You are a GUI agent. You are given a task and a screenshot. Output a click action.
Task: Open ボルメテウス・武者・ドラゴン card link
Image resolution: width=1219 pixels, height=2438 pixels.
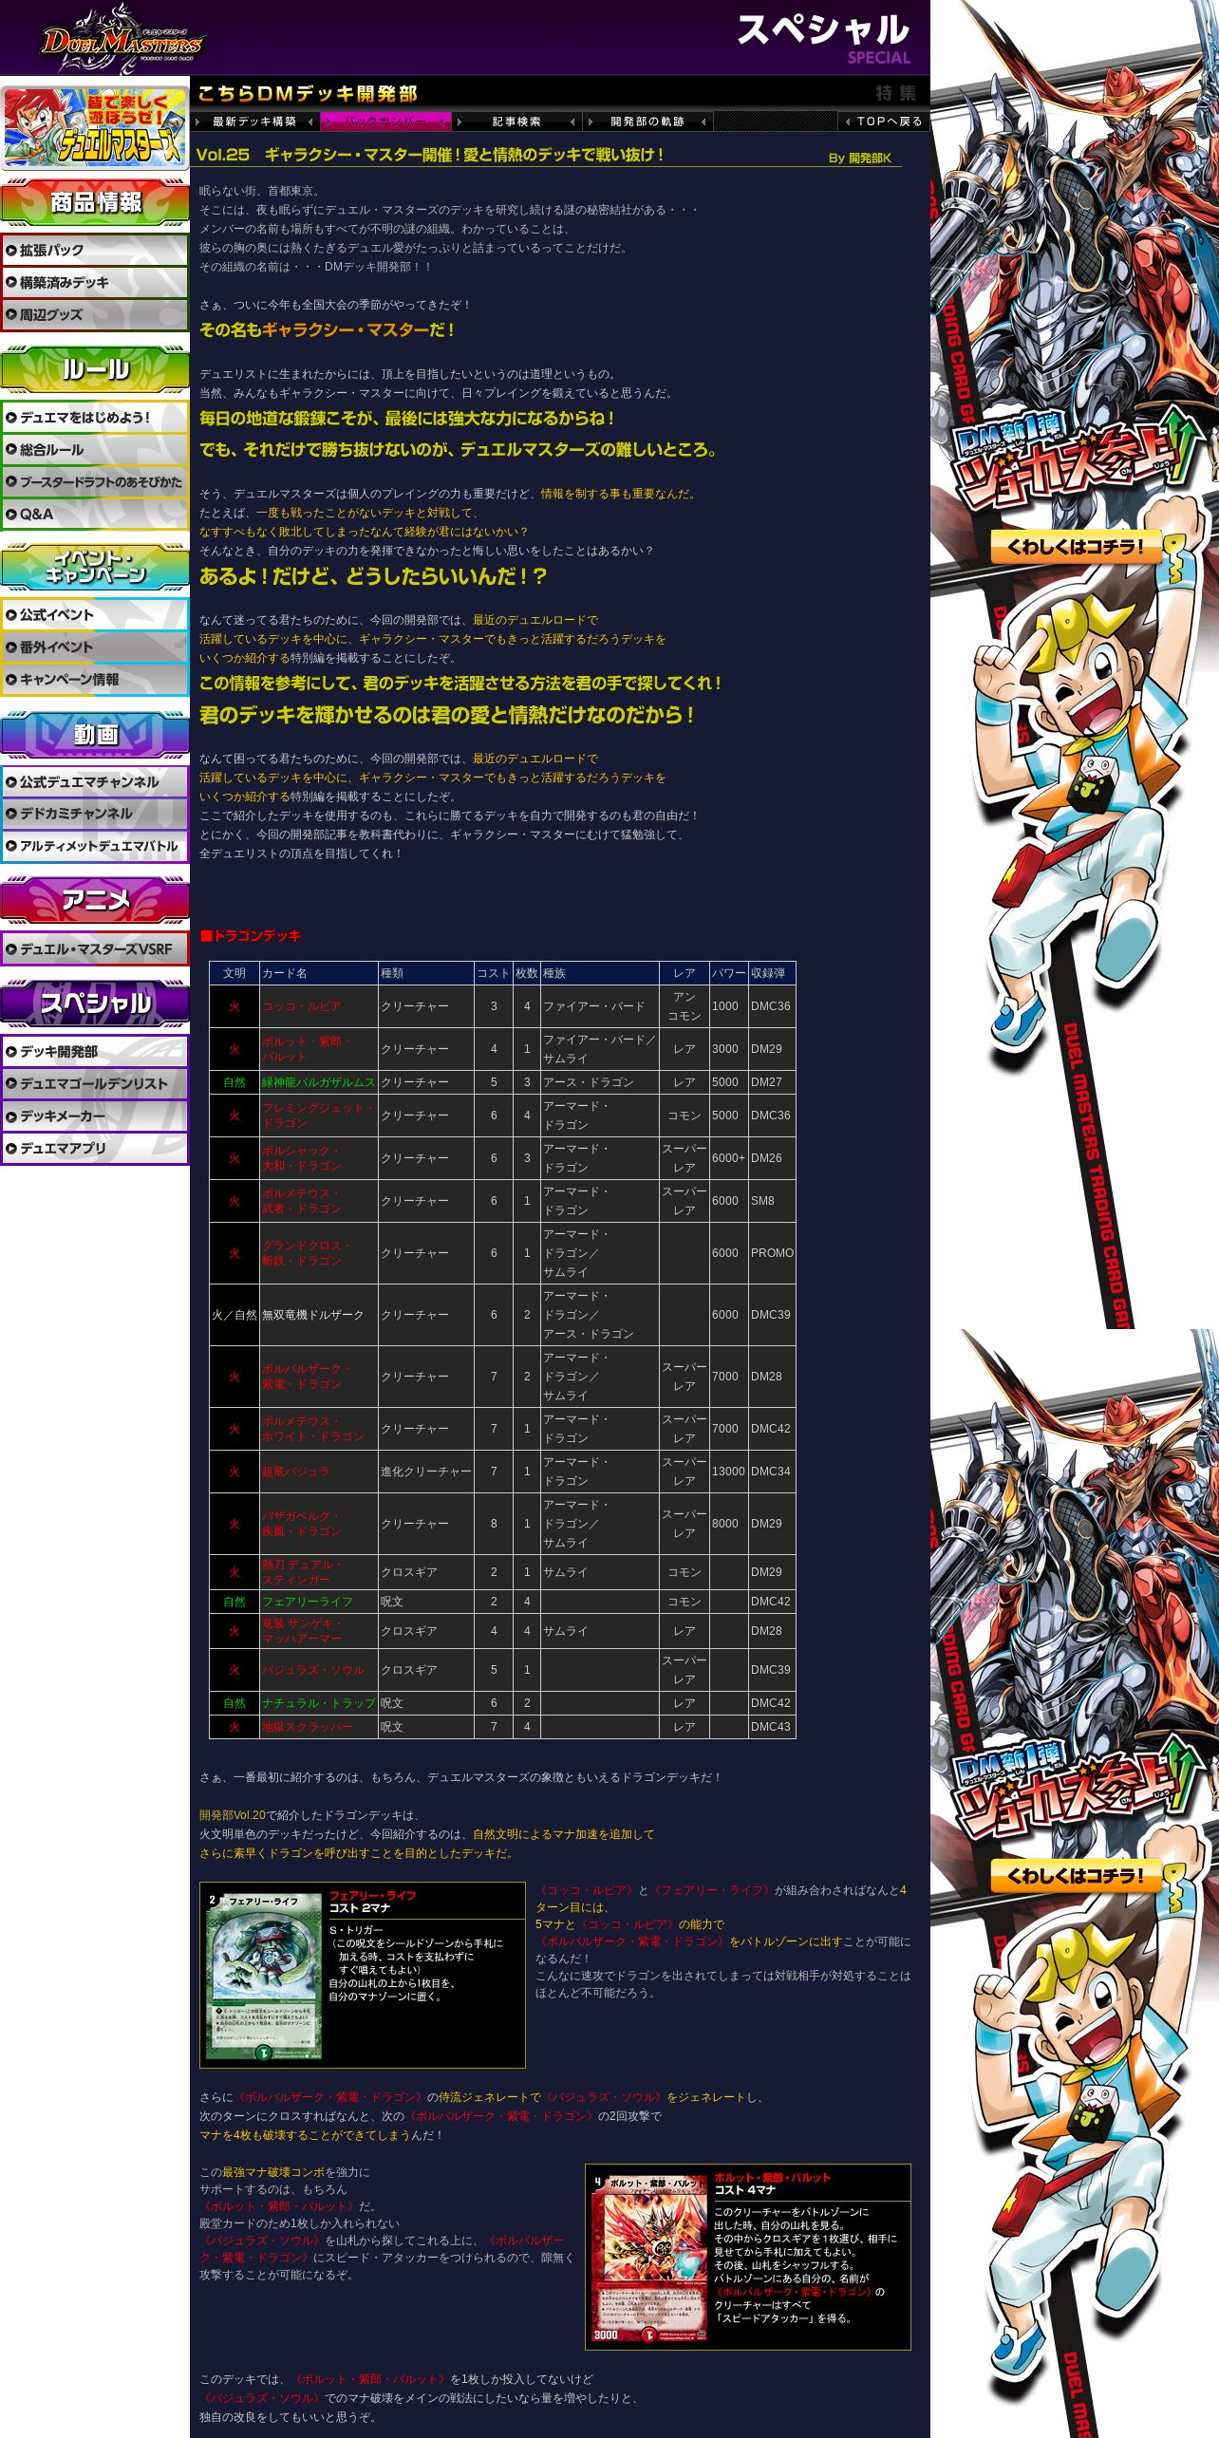click(x=302, y=1201)
